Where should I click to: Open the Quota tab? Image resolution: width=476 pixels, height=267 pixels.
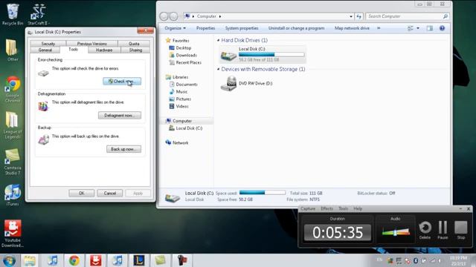[134, 44]
